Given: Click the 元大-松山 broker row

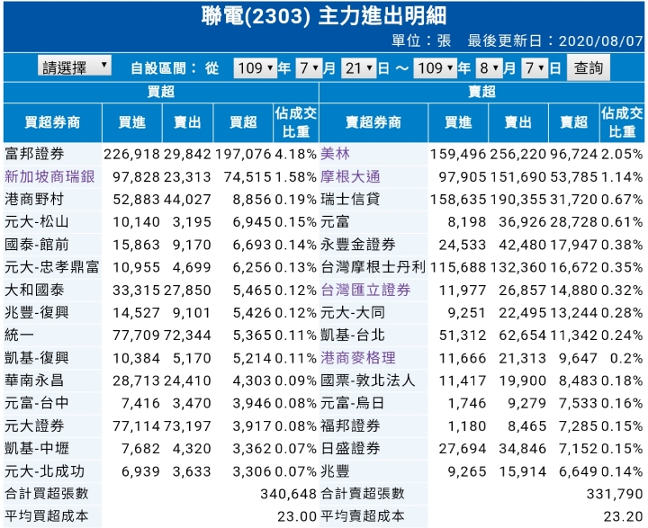Looking at the screenshot, I should [161, 222].
